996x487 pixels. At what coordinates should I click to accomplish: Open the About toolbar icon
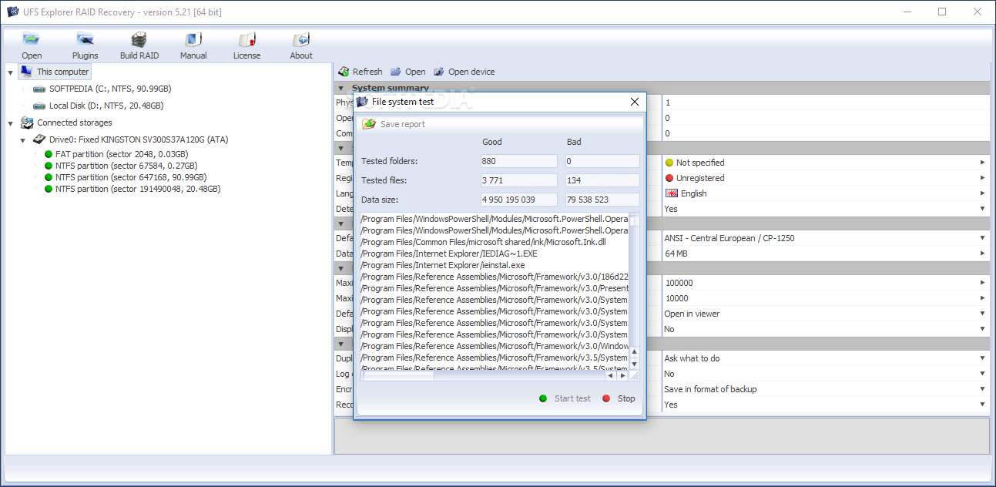click(301, 45)
